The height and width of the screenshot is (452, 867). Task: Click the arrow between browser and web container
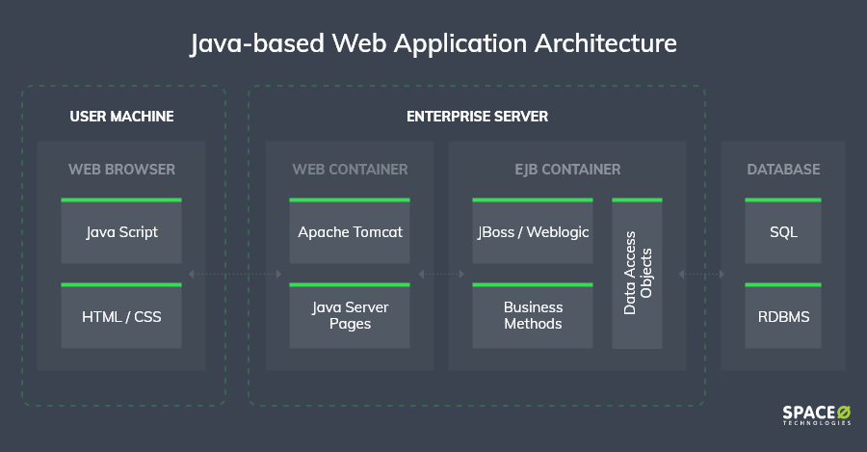(x=235, y=274)
